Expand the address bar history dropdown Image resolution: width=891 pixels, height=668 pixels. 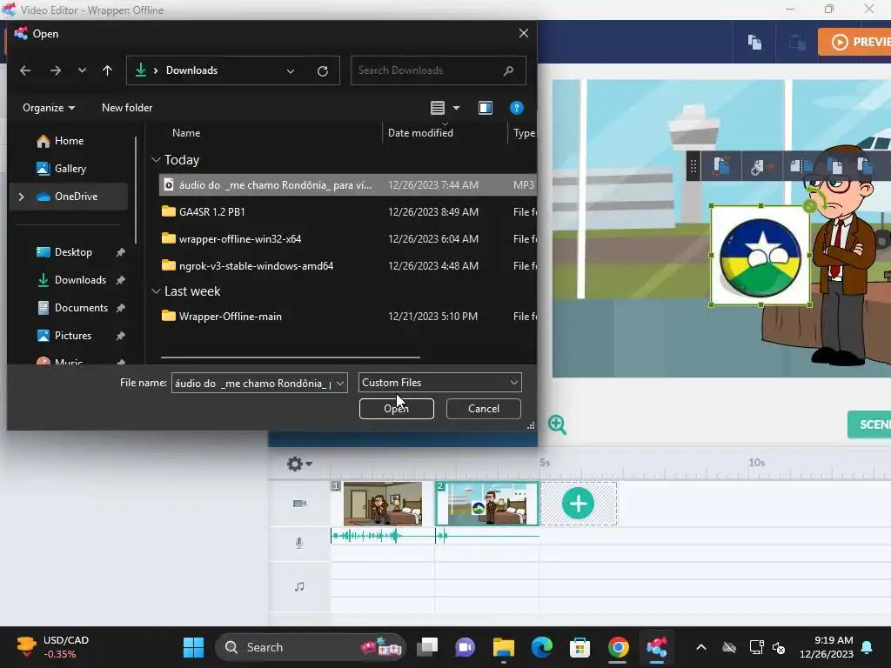[291, 71]
